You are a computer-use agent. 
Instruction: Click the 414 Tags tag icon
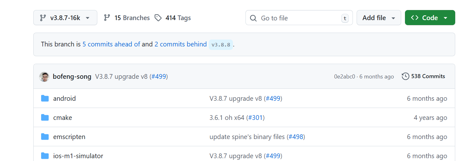click(158, 18)
